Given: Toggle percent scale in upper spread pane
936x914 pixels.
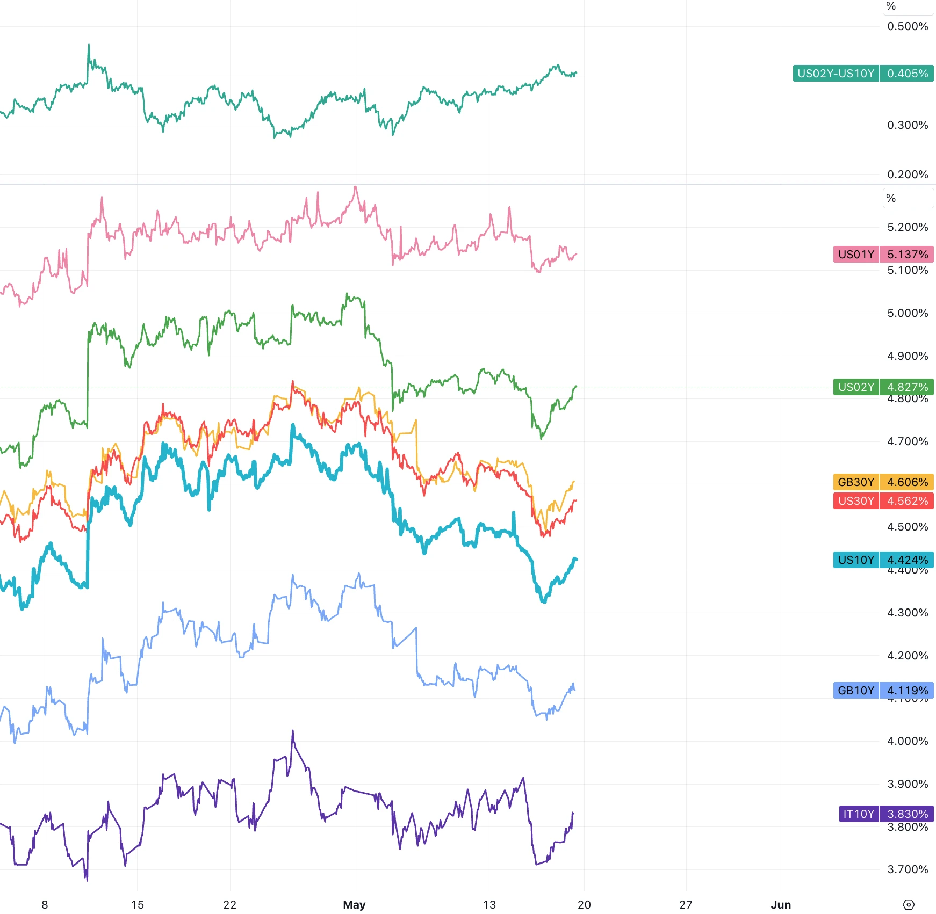Looking at the screenshot, I should [891, 6].
